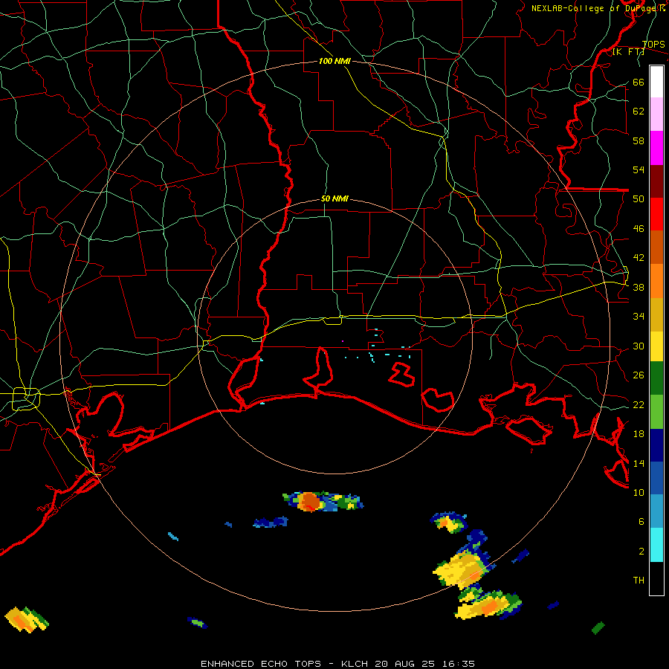Screen dimensions: 669x669
Task: Click the 50 NMI range ring label
Action: pos(334,198)
